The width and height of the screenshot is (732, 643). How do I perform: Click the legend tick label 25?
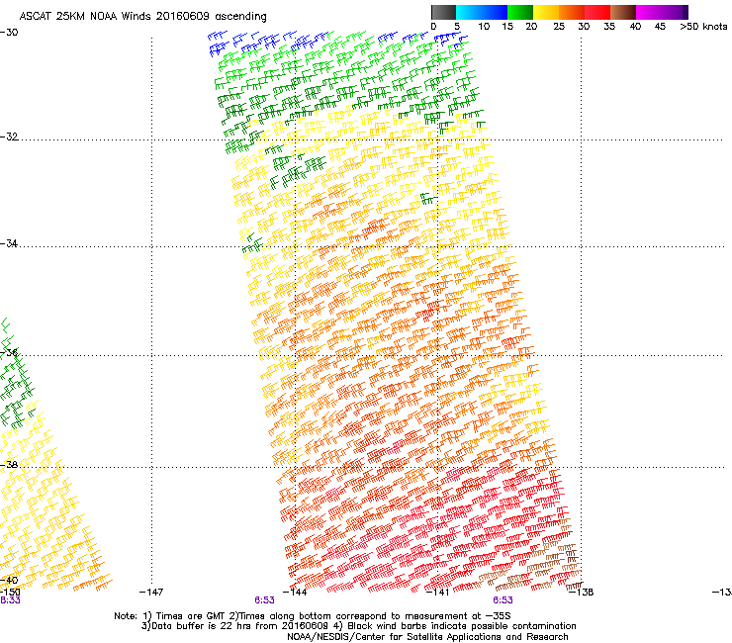coord(559,27)
